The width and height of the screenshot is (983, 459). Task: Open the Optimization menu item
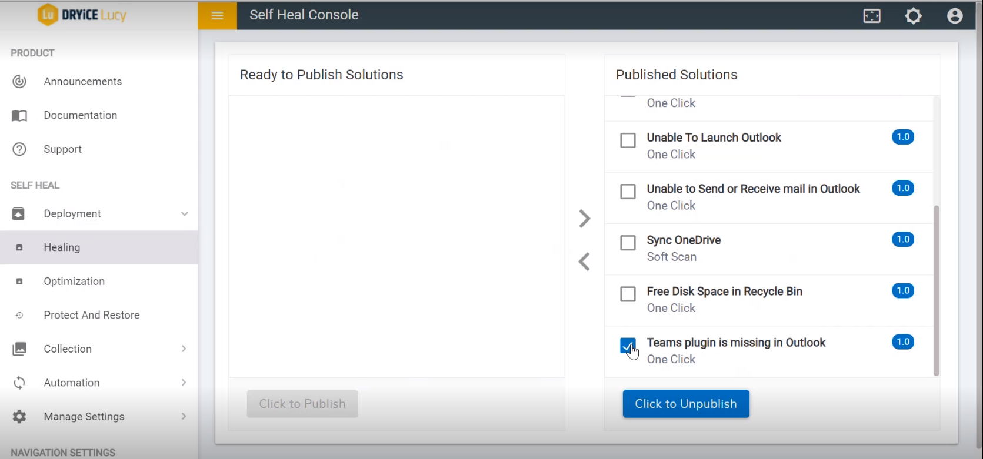(x=74, y=282)
